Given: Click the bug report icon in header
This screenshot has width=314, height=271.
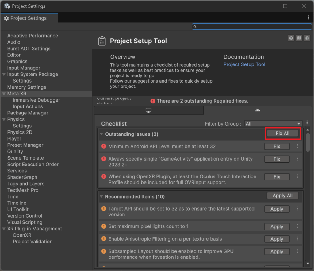Looking at the screenshot, I should click(307, 38).
